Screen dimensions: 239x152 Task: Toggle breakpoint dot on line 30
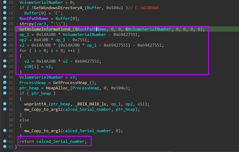coord(5,77)
